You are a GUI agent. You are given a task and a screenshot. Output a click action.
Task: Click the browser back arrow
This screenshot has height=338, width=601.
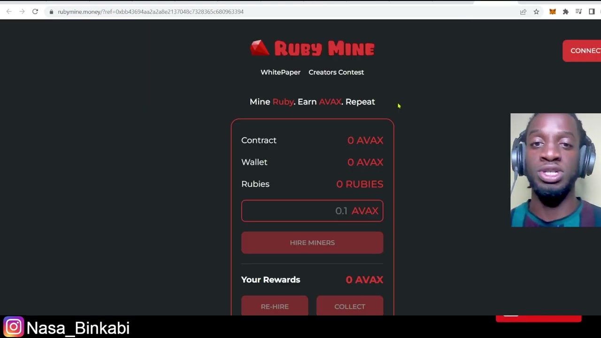click(x=9, y=12)
